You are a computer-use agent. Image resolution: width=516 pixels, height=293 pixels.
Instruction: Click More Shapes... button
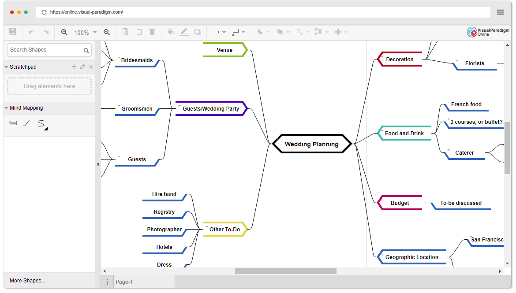coord(28,281)
